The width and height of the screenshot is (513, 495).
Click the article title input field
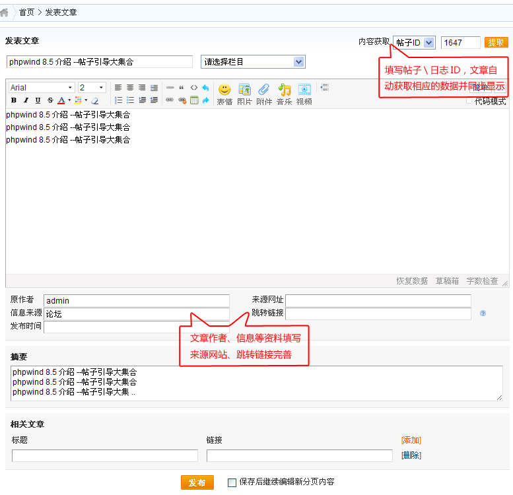click(100, 62)
